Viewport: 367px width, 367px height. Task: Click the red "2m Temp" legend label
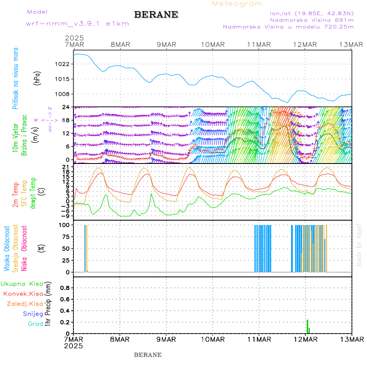point(15,195)
